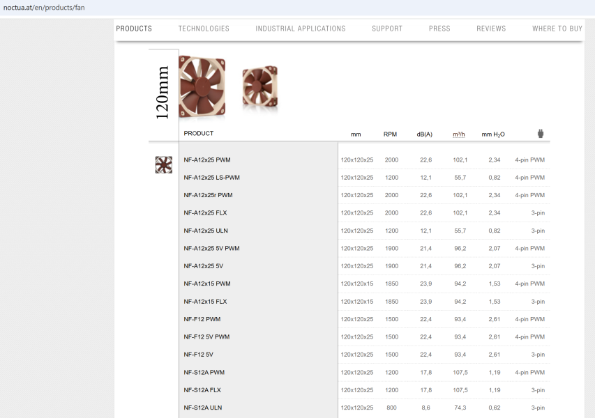Open the smaller slim fan product image
This screenshot has height=418, width=595.
(x=260, y=86)
